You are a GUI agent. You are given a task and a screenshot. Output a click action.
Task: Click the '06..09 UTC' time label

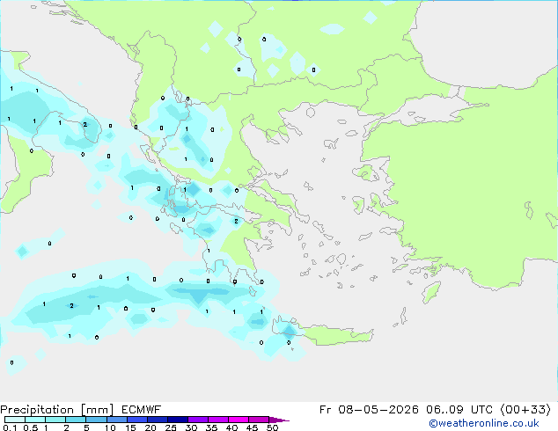[x=459, y=410]
